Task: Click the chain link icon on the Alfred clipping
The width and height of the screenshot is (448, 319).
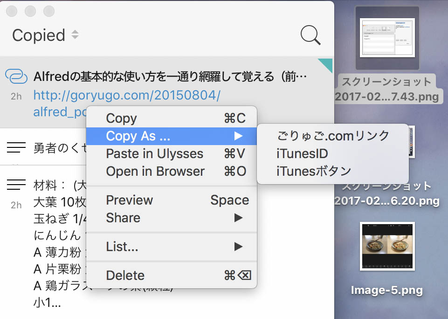Action: [x=15, y=75]
